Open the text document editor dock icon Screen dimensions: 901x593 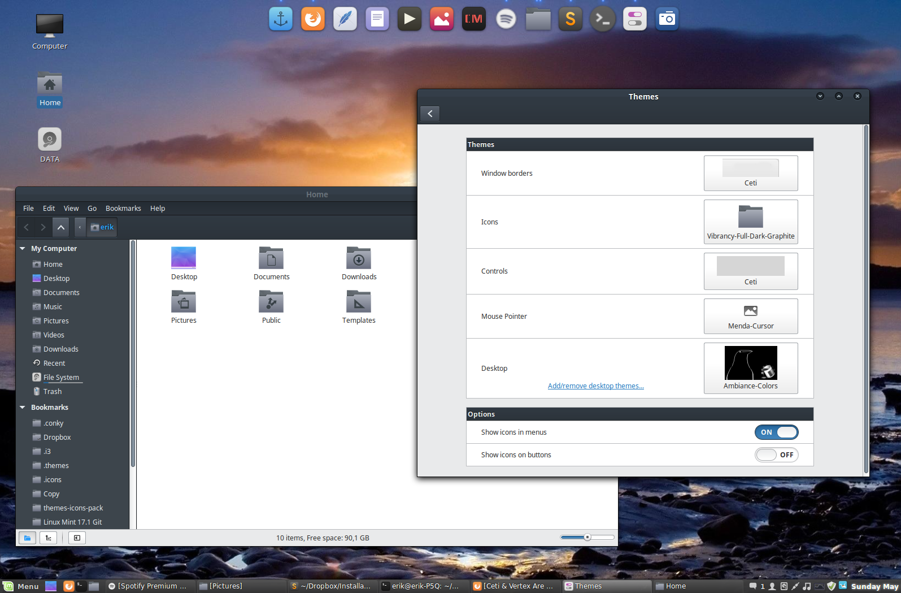pos(377,19)
